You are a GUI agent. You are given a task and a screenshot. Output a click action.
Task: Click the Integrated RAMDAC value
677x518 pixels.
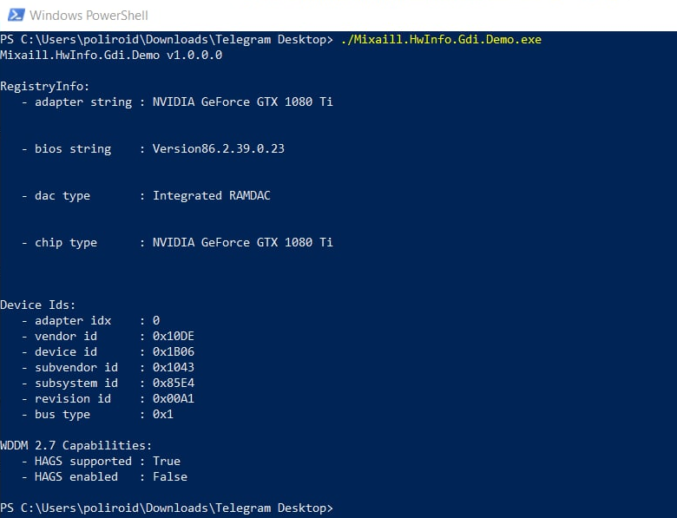point(212,195)
